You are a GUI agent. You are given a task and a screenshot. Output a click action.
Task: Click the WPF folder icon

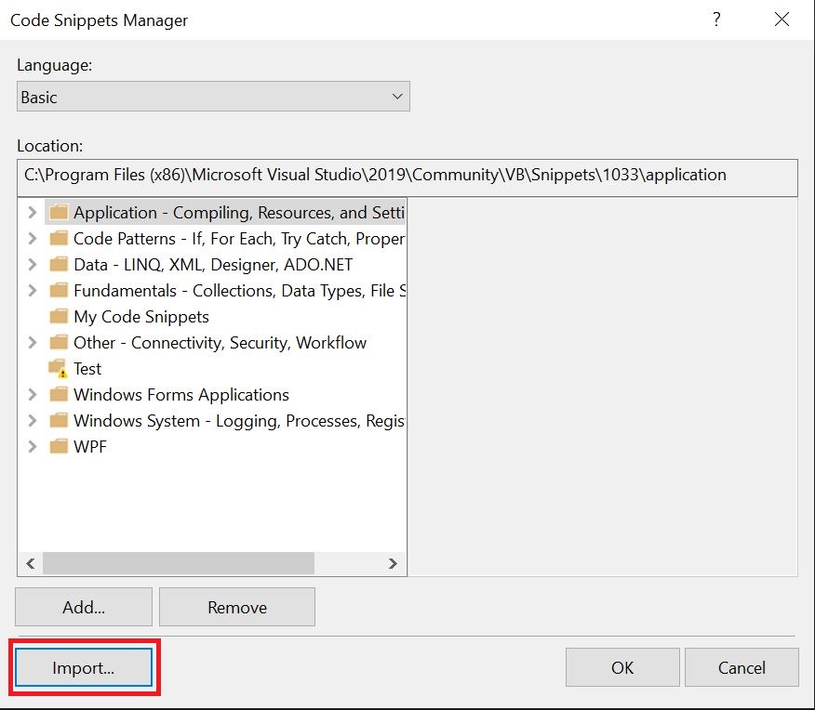(59, 447)
